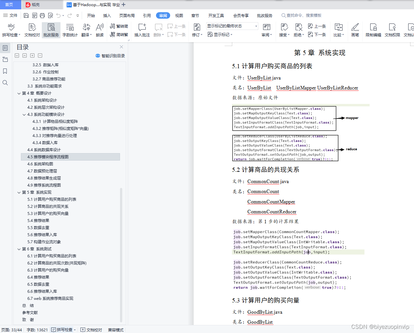414x333 pixels.
Task: Click the 页面: 33/44 page indicator
Action: coord(12,330)
